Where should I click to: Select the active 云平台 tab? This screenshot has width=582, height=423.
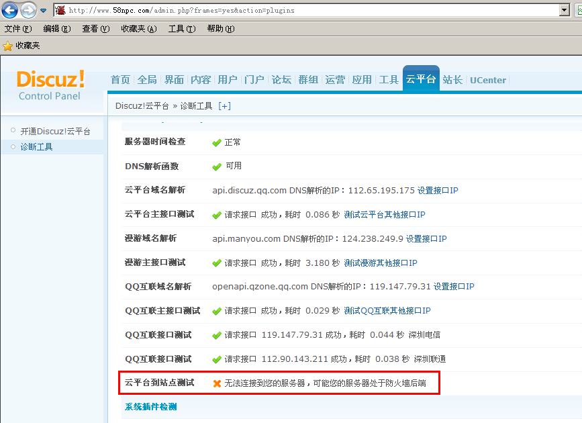[x=421, y=79]
